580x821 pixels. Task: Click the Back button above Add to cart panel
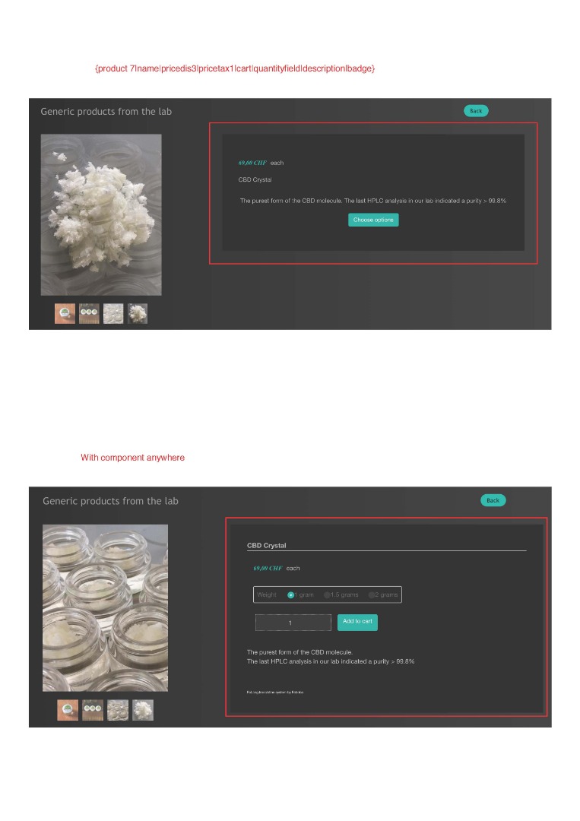[493, 500]
